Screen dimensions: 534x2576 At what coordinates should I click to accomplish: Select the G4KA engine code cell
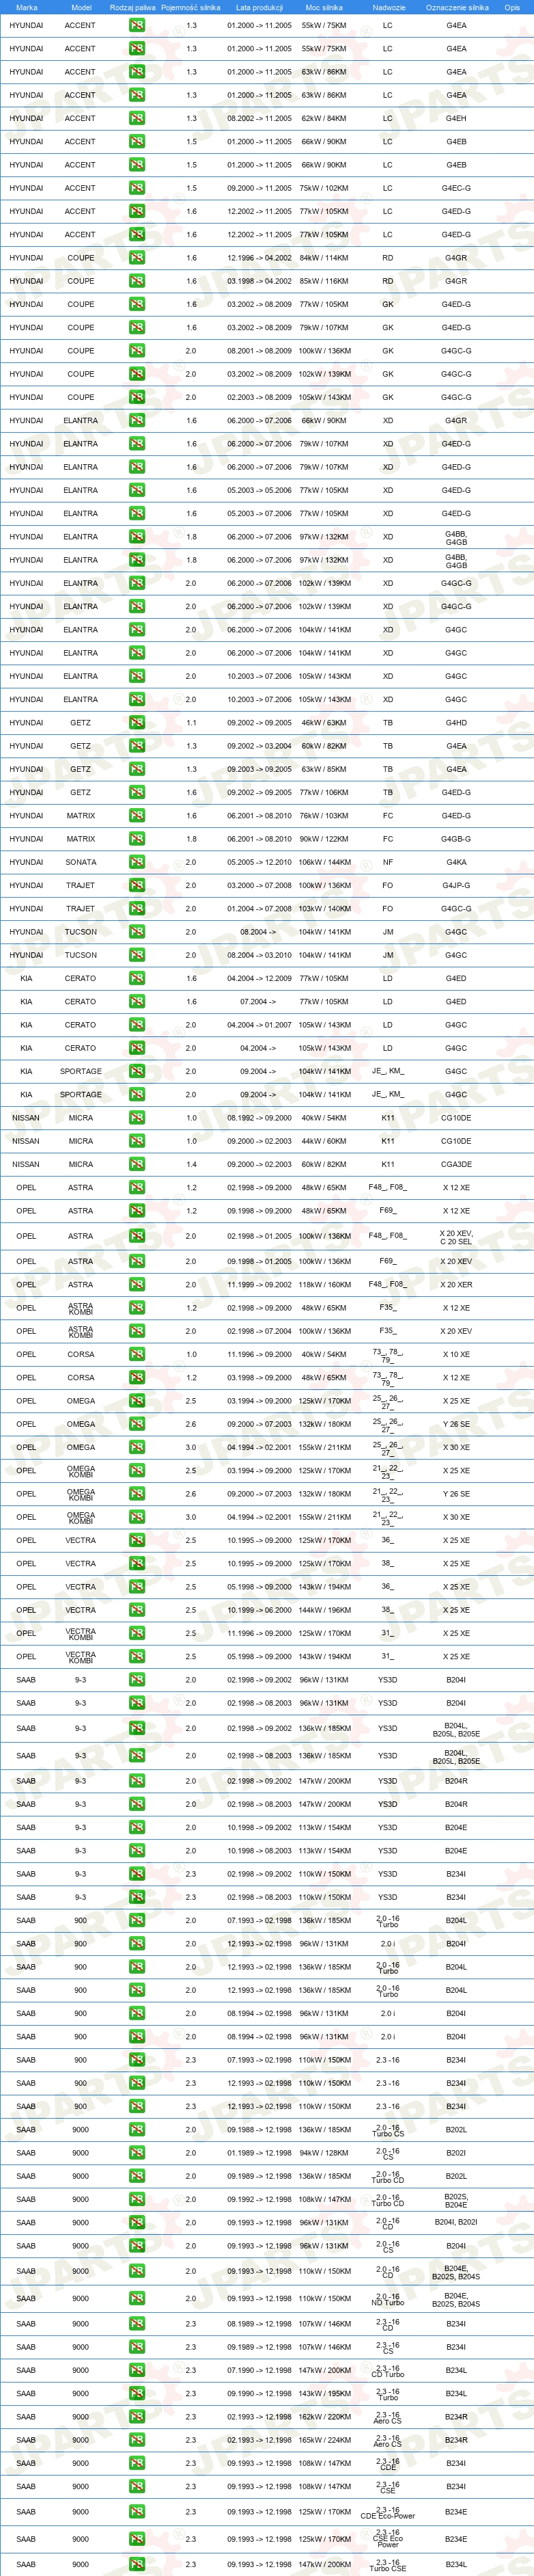pyautogui.click(x=456, y=862)
